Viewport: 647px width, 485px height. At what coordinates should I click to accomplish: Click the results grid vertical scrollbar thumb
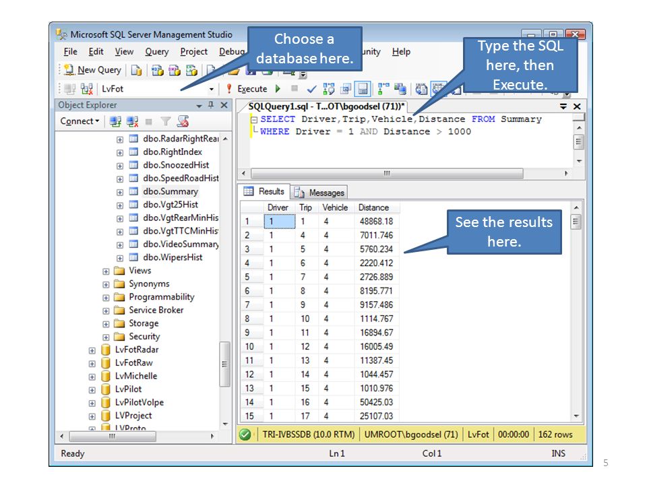point(576,222)
